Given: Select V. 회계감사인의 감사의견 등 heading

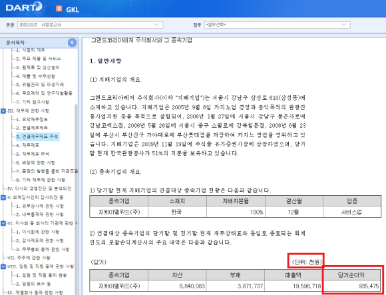Looking at the screenshot, I should pyautogui.click(x=35, y=197).
